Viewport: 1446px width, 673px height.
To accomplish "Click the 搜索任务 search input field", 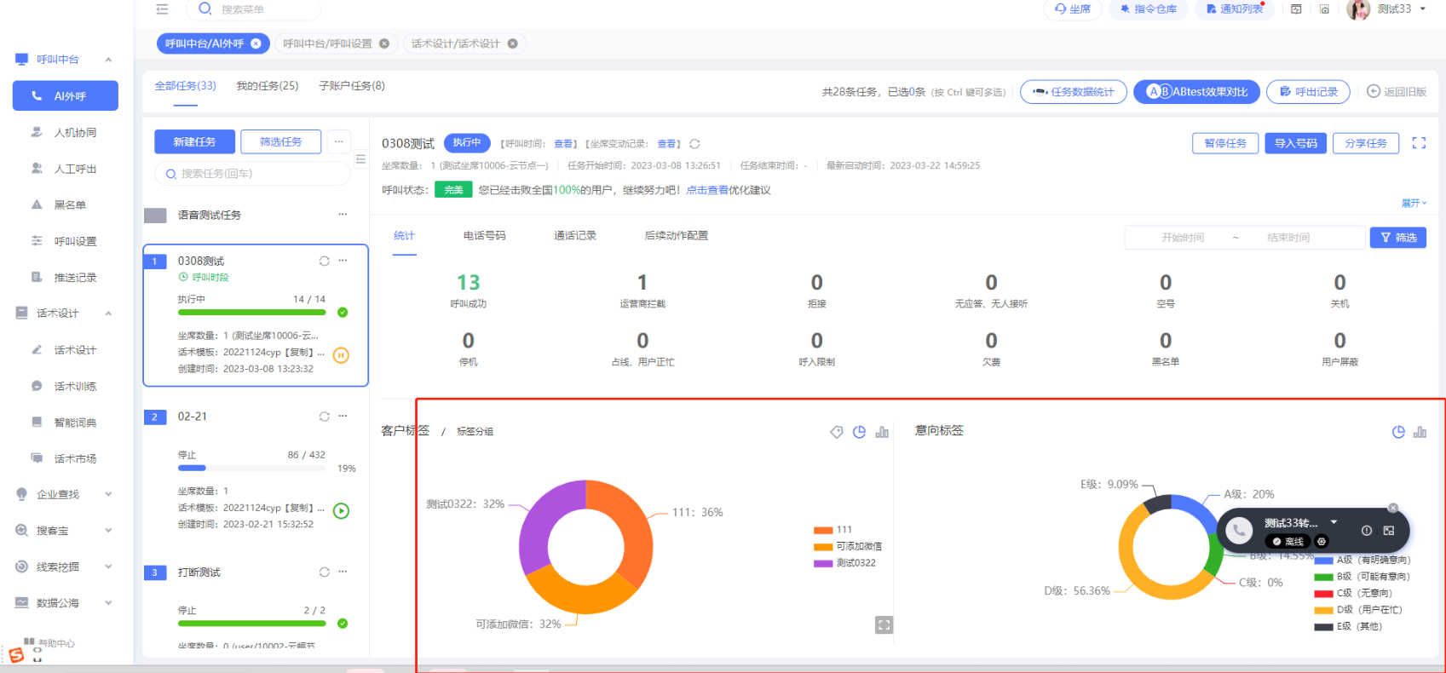I will click(x=256, y=174).
